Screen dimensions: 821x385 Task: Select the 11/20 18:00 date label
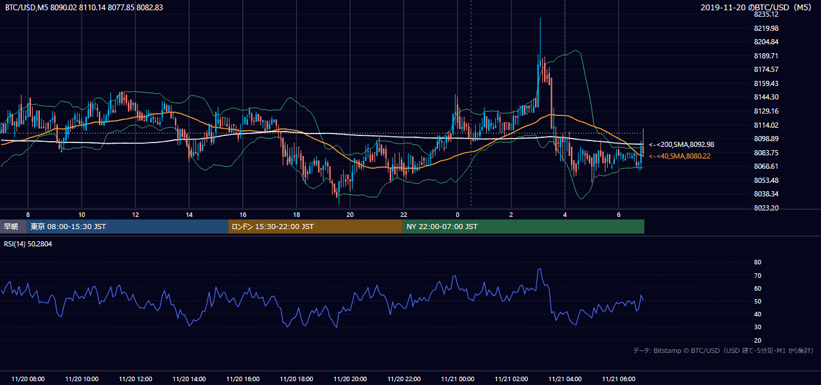pos(297,379)
